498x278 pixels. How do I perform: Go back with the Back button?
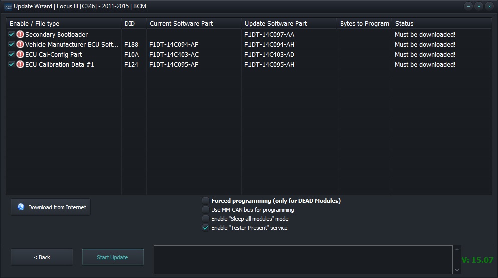click(x=42, y=257)
